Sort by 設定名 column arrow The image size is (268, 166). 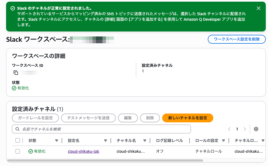(x=106, y=141)
